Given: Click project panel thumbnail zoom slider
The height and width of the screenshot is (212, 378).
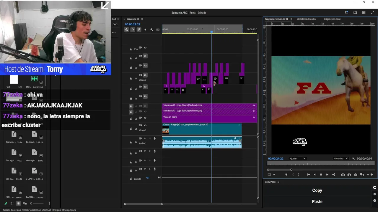Looking at the screenshot, I should tap(37, 203).
